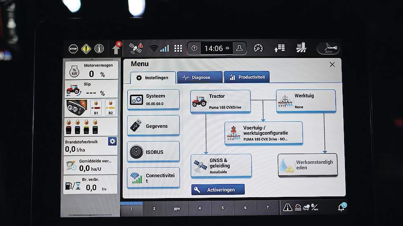403x226 pixels.
Task: Select the gps bottom tab
Action: pyautogui.click(x=177, y=208)
